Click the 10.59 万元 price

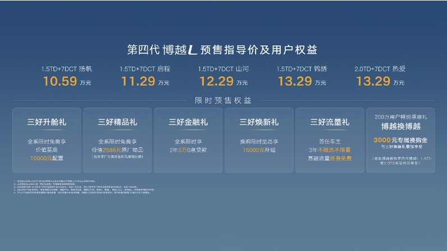click(67, 81)
